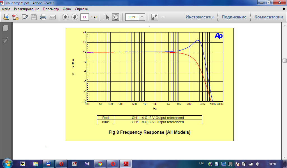Image resolution: width=287 pixels, height=168 pixels.
Task: Open the toolbar customize small arrow
Action: pos(163,17)
